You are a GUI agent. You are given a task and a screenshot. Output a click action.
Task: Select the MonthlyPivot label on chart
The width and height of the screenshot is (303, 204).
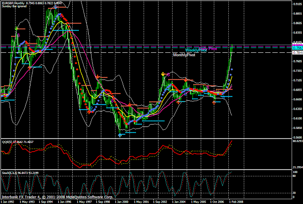click(184, 55)
